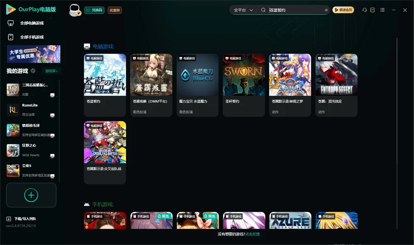The height and width of the screenshot is (245, 414).
Task: Click the 电脑游戏 section heading
Action: pyautogui.click(x=103, y=46)
